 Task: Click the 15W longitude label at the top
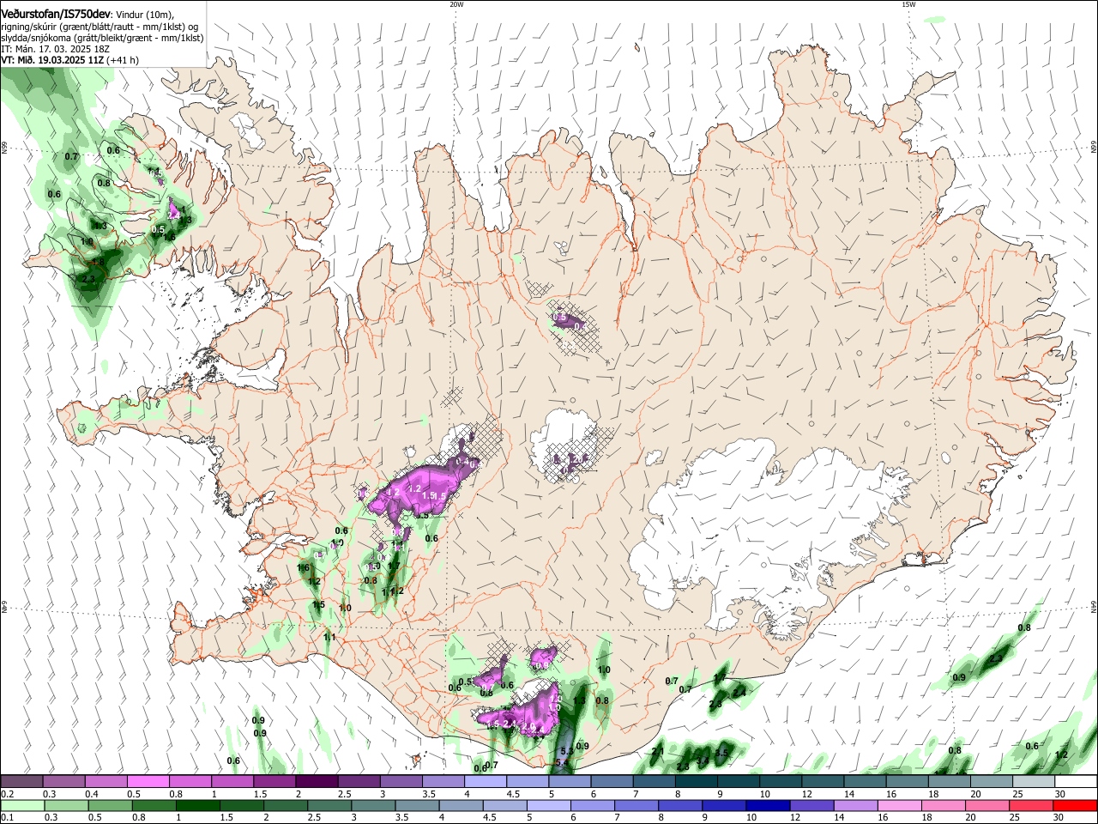click(908, 4)
